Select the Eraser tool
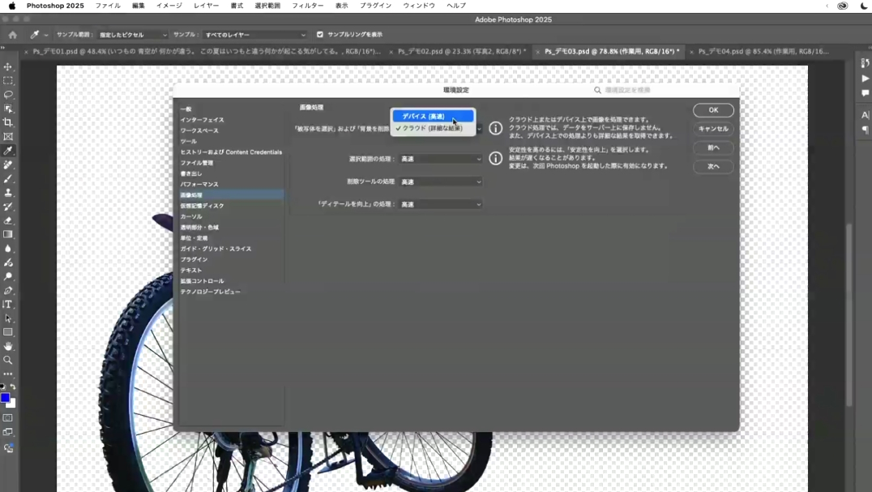The height and width of the screenshot is (492, 872). click(8, 220)
